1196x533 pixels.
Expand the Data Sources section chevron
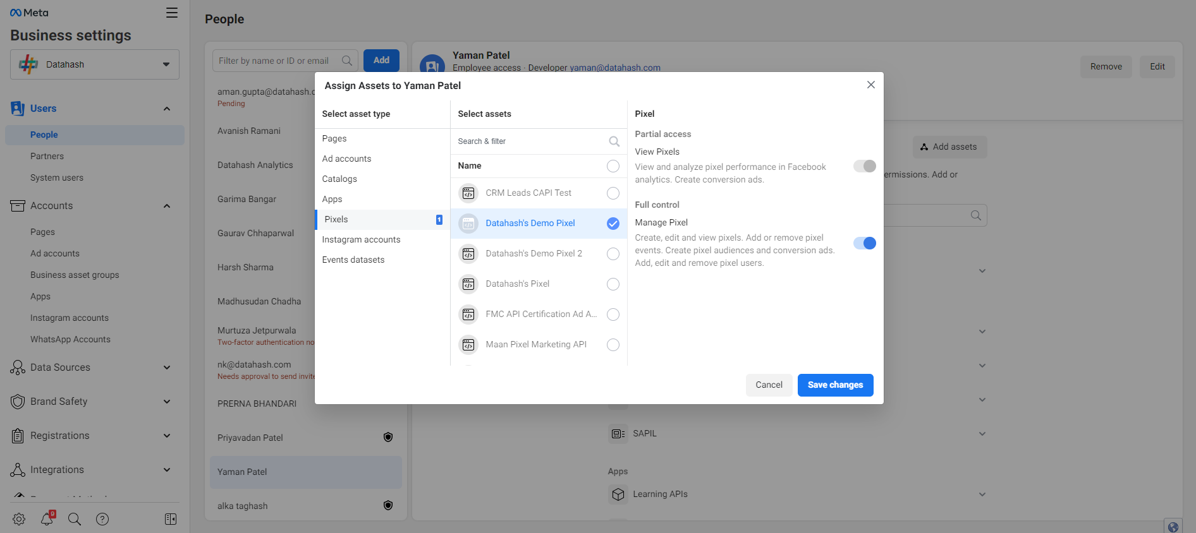pos(167,368)
